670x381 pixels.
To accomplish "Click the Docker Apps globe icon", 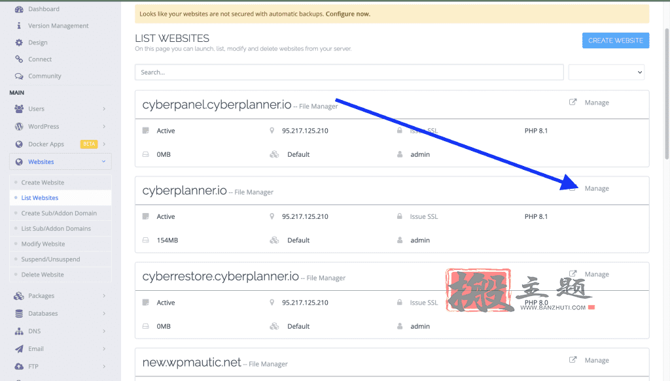I will click(19, 144).
